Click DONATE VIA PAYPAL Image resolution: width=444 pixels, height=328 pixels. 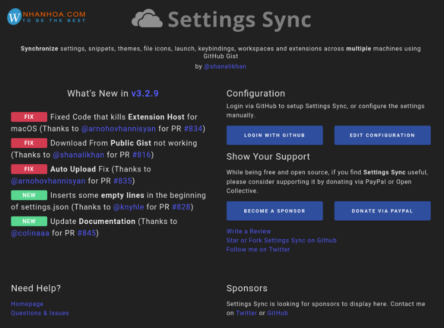[382, 211]
